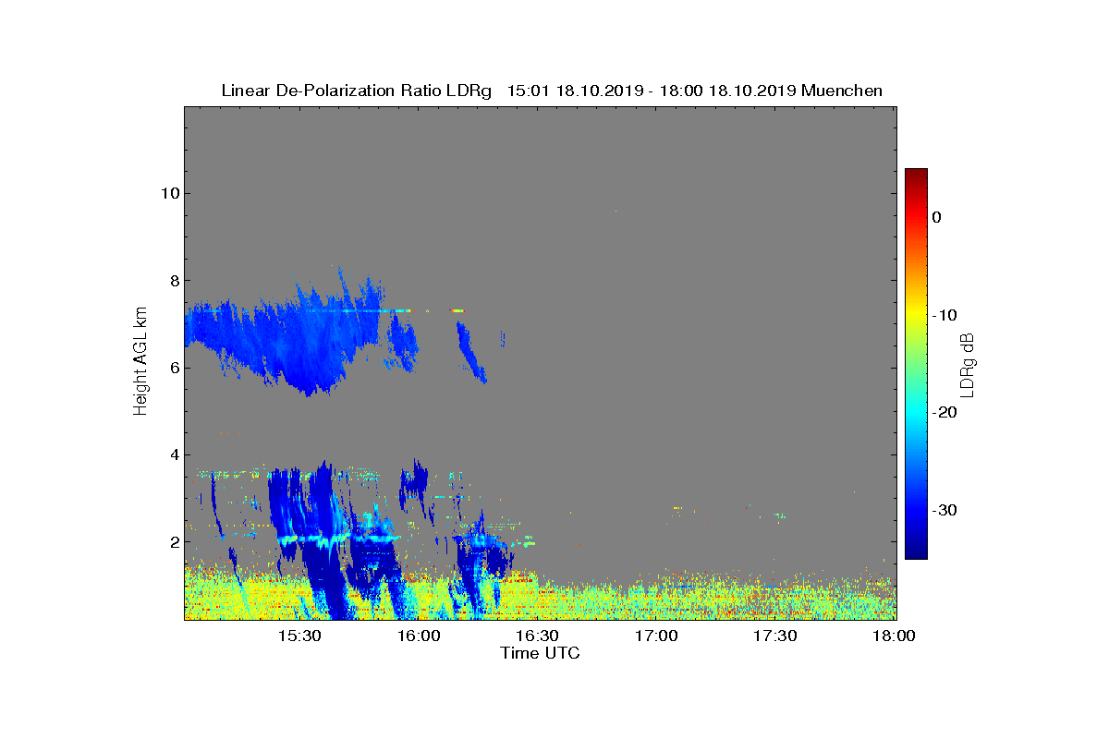Click the height tick label 8

click(173, 280)
